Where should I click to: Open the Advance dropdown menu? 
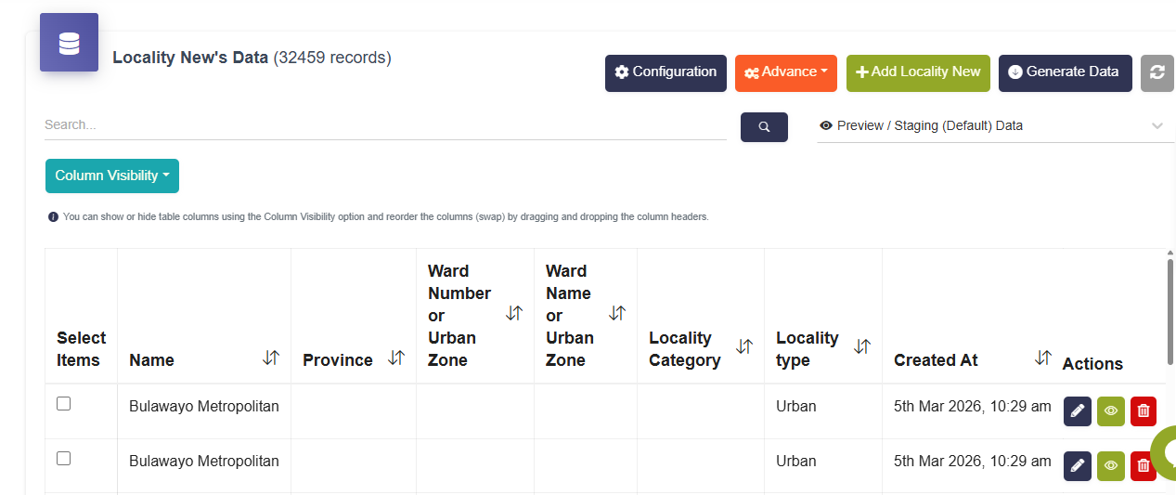click(x=785, y=73)
